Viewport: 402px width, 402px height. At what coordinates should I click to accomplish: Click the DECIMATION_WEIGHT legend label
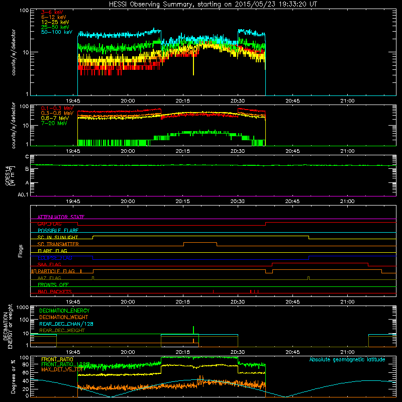[64, 318]
